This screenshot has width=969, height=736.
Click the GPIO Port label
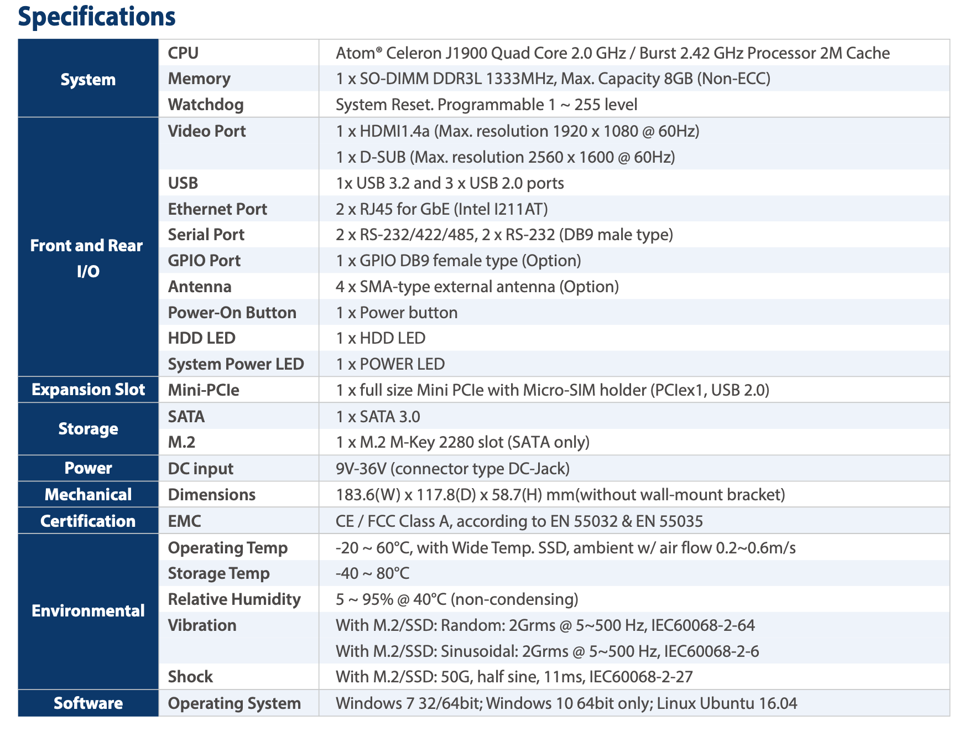pyautogui.click(x=204, y=261)
